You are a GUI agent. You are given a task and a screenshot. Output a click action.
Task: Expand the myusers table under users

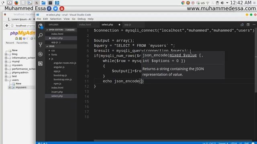pos(10,88)
